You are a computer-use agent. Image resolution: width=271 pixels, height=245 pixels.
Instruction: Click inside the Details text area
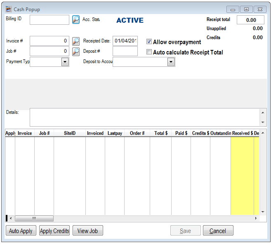pos(144,117)
